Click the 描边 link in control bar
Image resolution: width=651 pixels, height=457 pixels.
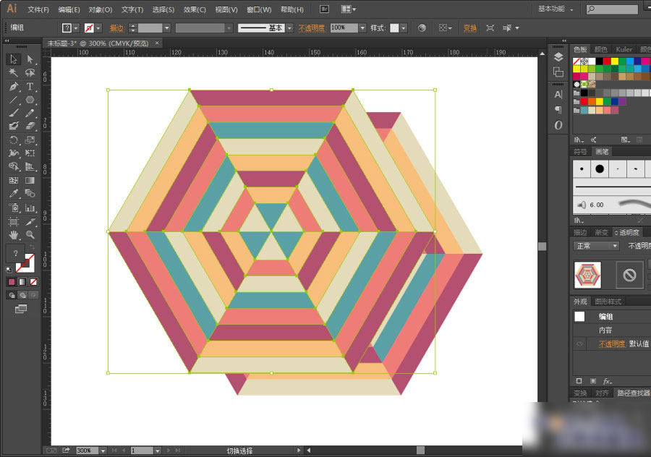(116, 27)
